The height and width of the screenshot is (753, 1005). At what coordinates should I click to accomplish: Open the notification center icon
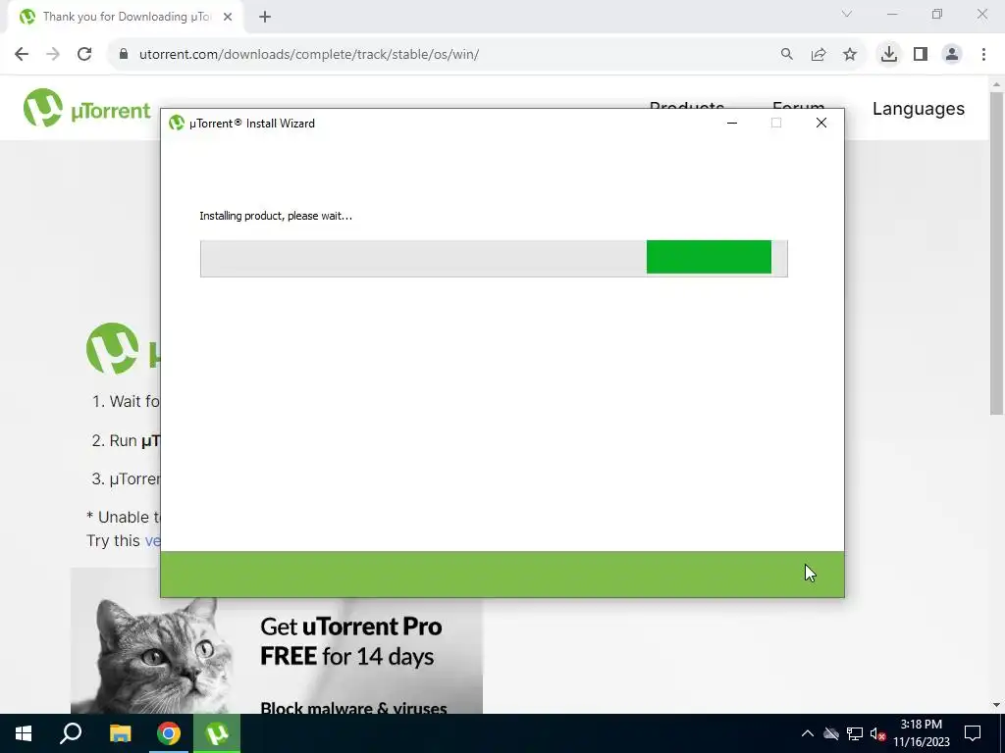973,733
